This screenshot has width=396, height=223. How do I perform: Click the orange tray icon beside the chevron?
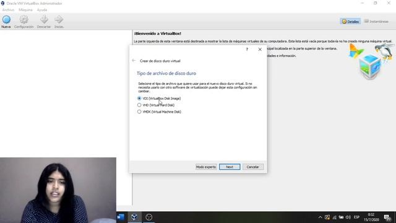click(327, 217)
